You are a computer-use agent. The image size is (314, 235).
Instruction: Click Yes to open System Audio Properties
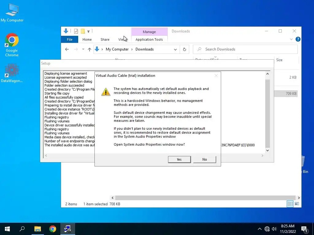[179, 159]
